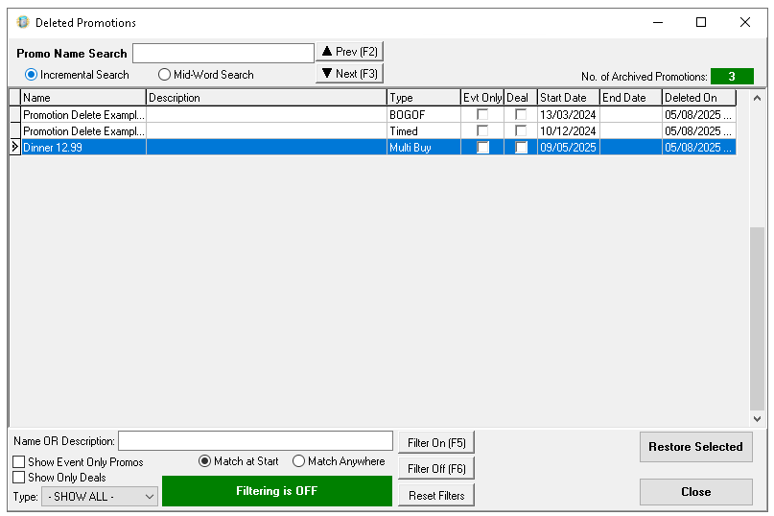This screenshot has width=774, height=516.
Task: Click the Next (F3) arrow button
Action: 349,74
